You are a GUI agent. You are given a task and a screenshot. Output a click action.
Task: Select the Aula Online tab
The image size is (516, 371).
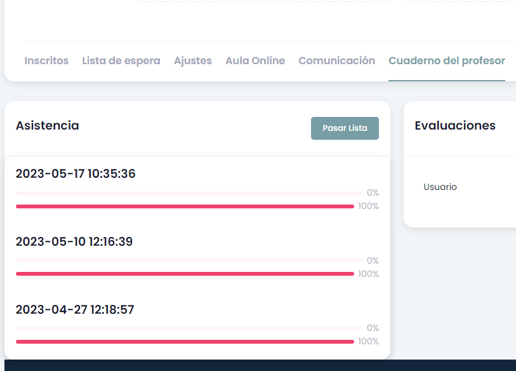point(255,61)
